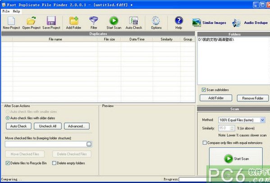The image size is (270, 183).
Task: Click the move destination path field
Action: pyautogui.click(x=46, y=144)
